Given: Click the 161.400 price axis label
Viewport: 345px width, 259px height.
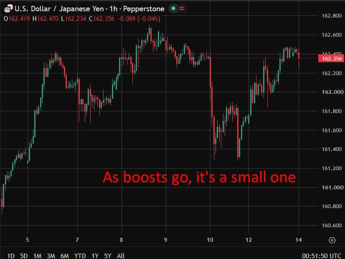Looking at the screenshot, I should coord(332,149).
